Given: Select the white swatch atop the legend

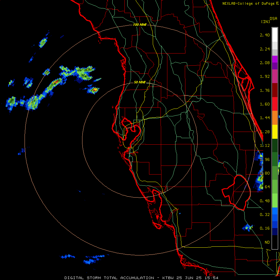Looking at the screenshot, I should [x=275, y=35].
